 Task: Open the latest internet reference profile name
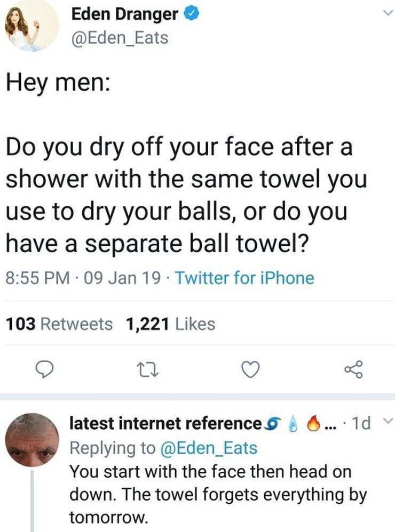click(x=165, y=424)
